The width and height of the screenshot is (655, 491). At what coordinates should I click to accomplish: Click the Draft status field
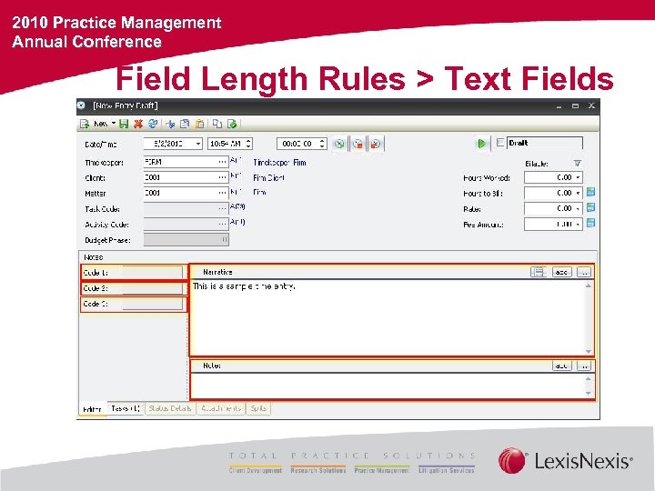[x=545, y=143]
